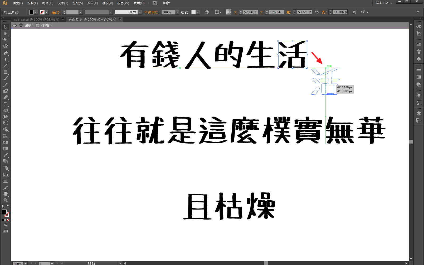This screenshot has width=424, height=265.
Task: Click the 不透明度 label link
Action: click(152, 12)
